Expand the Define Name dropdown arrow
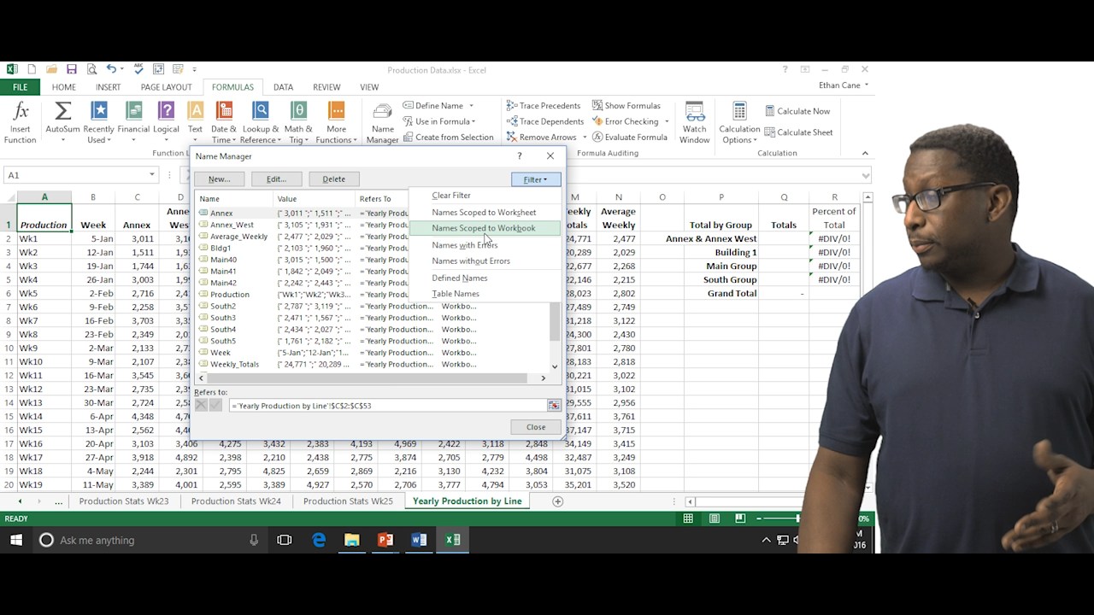 (x=470, y=106)
